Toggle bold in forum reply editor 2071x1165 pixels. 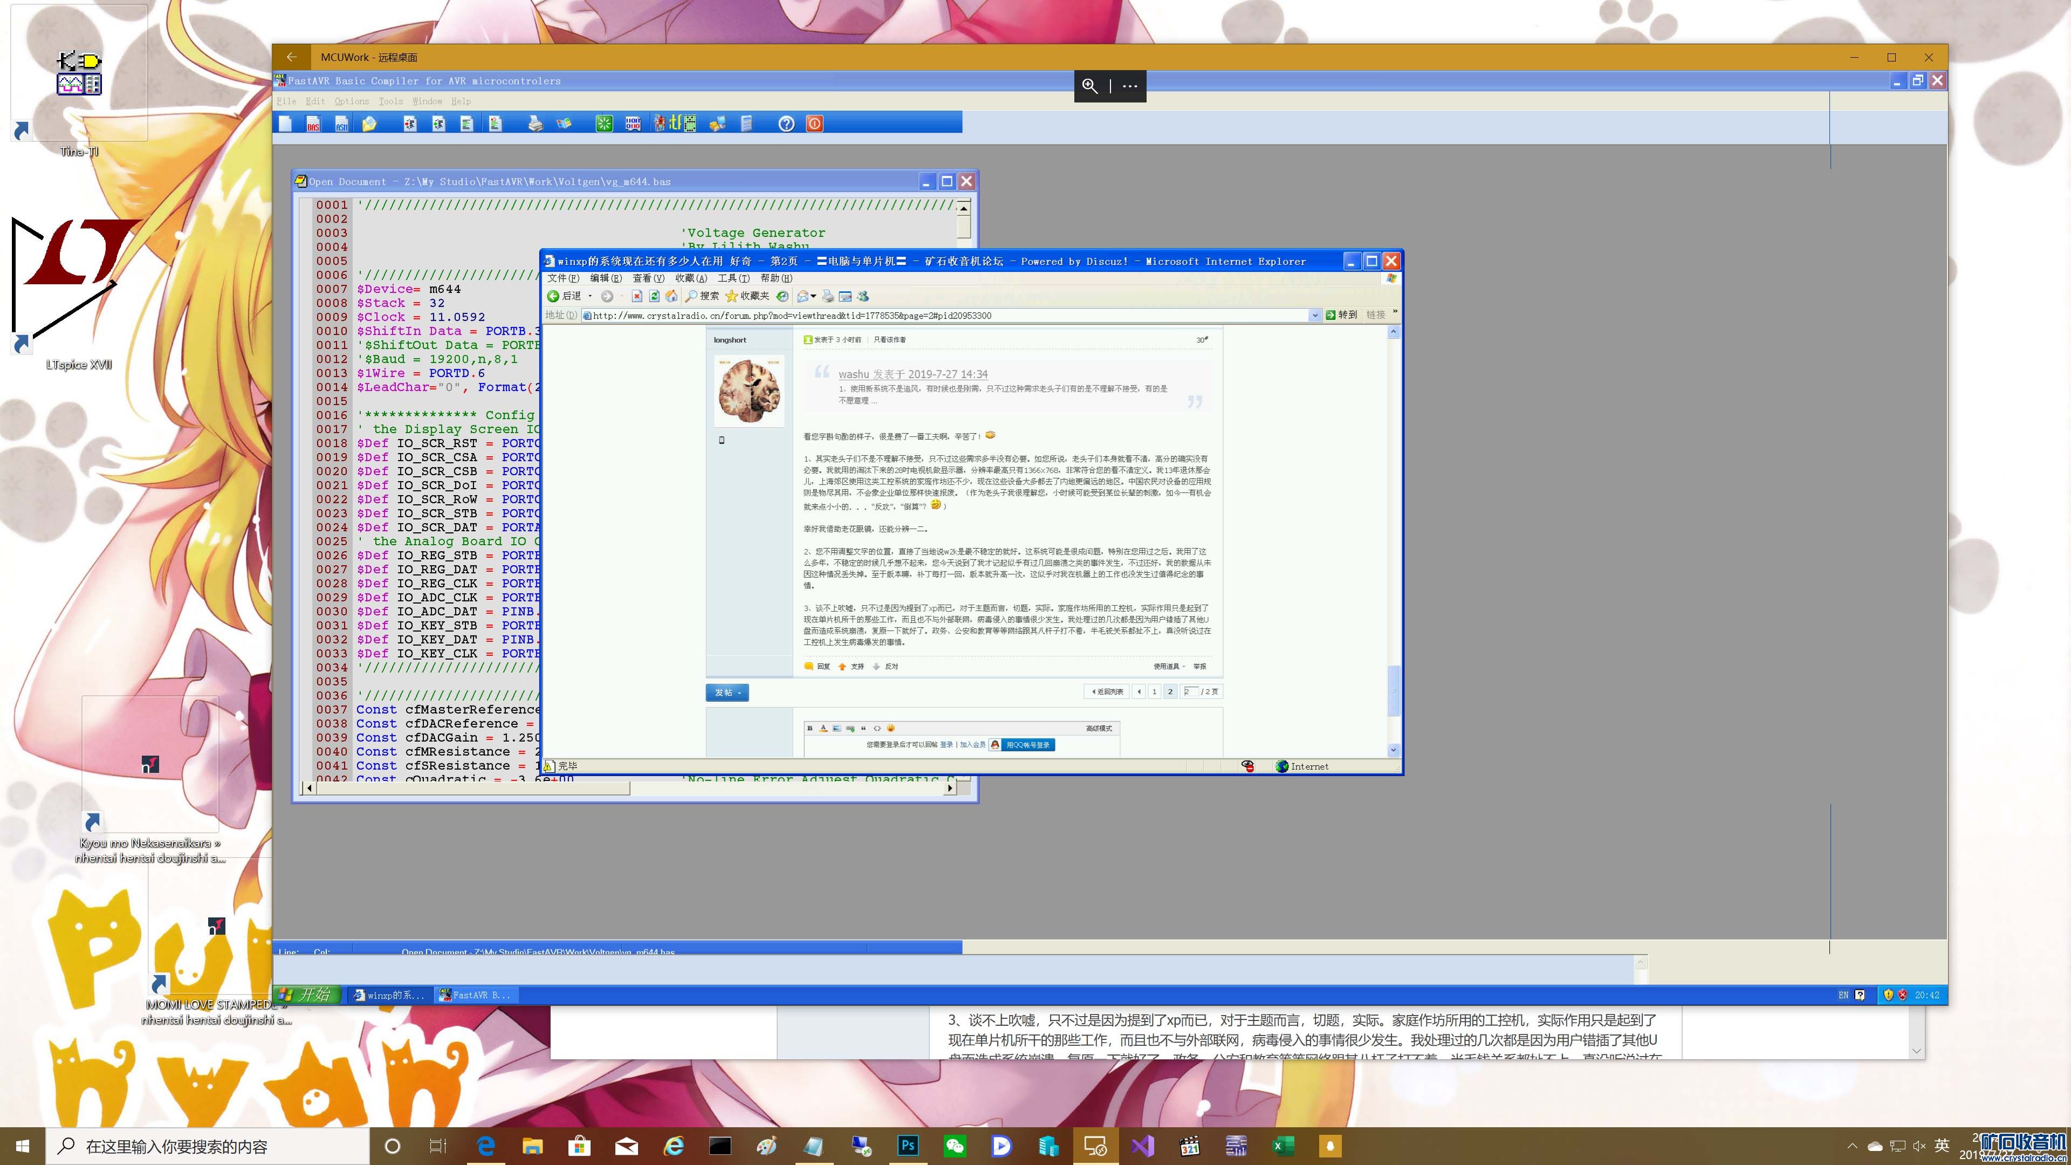click(x=810, y=729)
